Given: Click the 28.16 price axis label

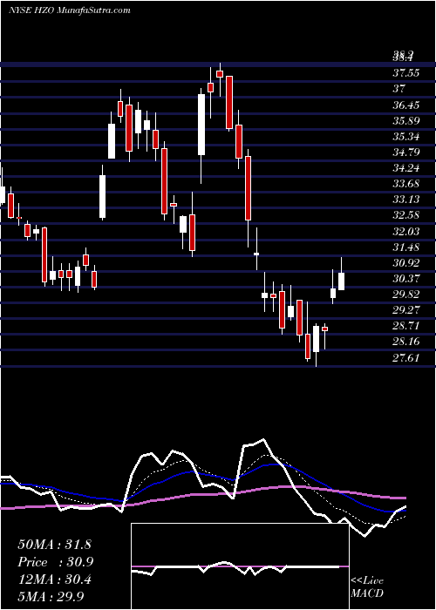Looking at the screenshot, I should click(406, 342).
